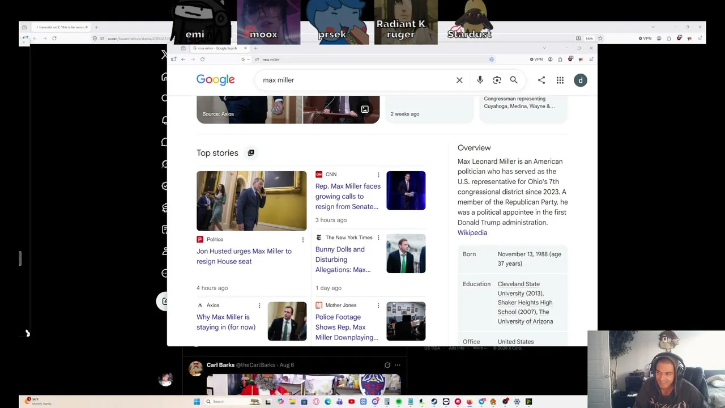Open Steam from the taskbar

point(434,402)
